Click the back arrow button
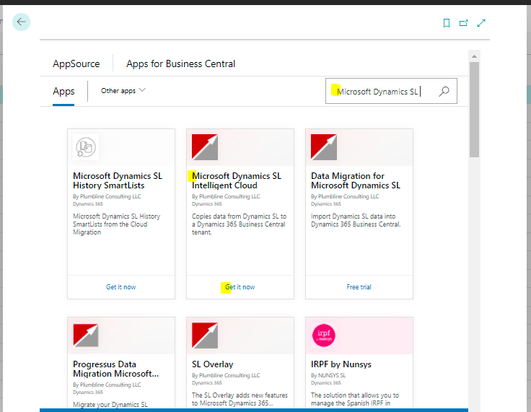Viewport: 531px width, 412px height. tap(22, 22)
